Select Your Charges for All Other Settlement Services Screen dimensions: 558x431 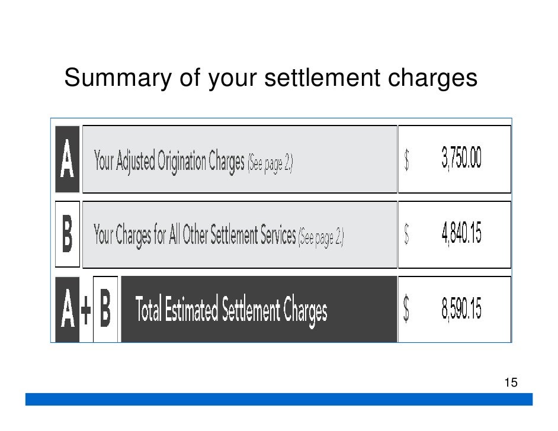click(x=195, y=236)
